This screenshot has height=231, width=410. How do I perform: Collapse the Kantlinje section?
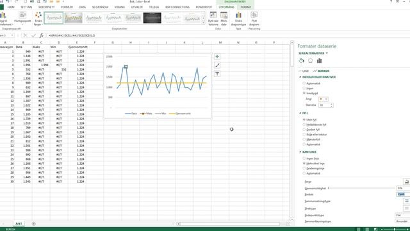click(300, 152)
